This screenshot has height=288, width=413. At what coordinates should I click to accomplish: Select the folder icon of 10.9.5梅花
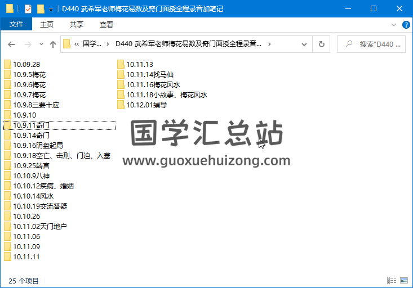[8, 74]
